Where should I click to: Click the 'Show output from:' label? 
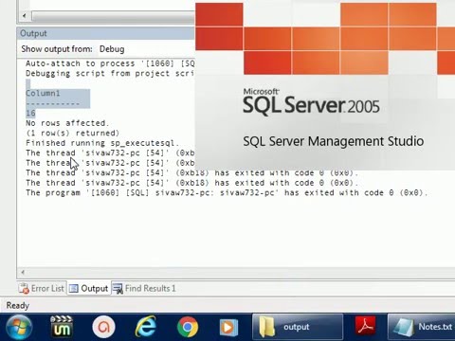coord(57,49)
